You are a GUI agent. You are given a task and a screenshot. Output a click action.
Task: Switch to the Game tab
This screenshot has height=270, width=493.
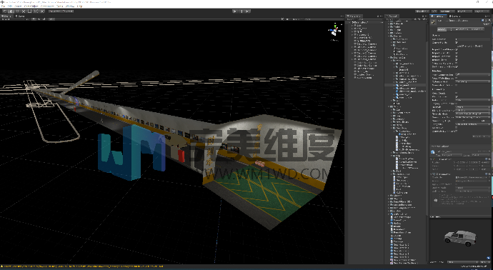[20, 16]
